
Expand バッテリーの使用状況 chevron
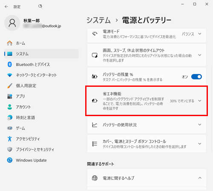[200, 125]
